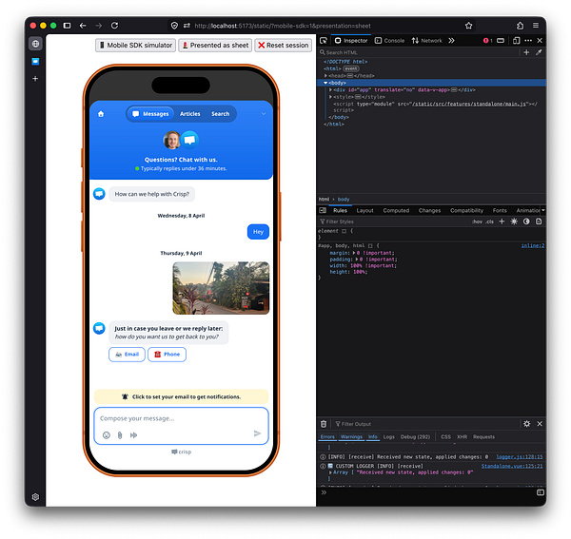This screenshot has height=539, width=571.
Task: Go back with browser back arrow
Action: (x=83, y=26)
